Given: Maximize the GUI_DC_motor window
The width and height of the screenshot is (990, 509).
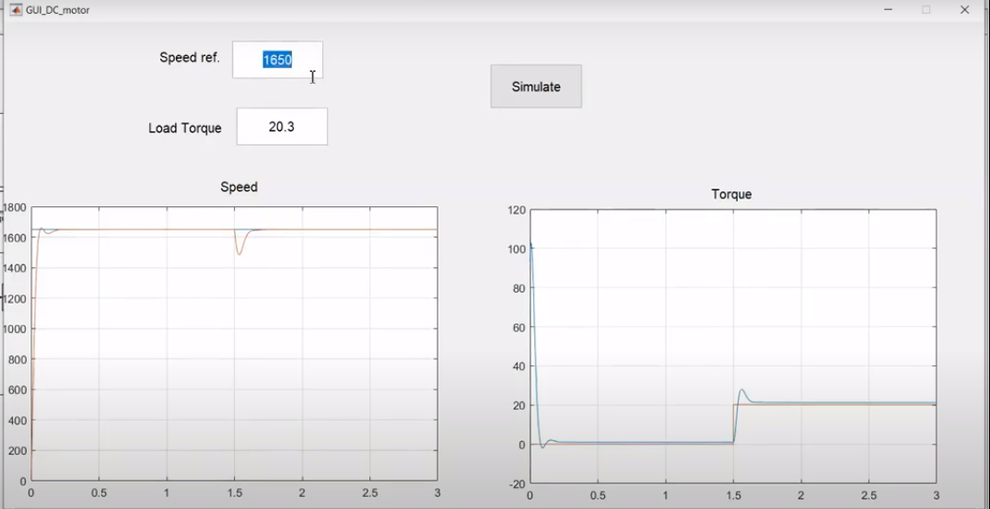Looking at the screenshot, I should 926,10.
